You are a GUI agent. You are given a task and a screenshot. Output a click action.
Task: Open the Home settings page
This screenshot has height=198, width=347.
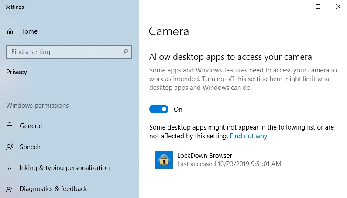28,31
